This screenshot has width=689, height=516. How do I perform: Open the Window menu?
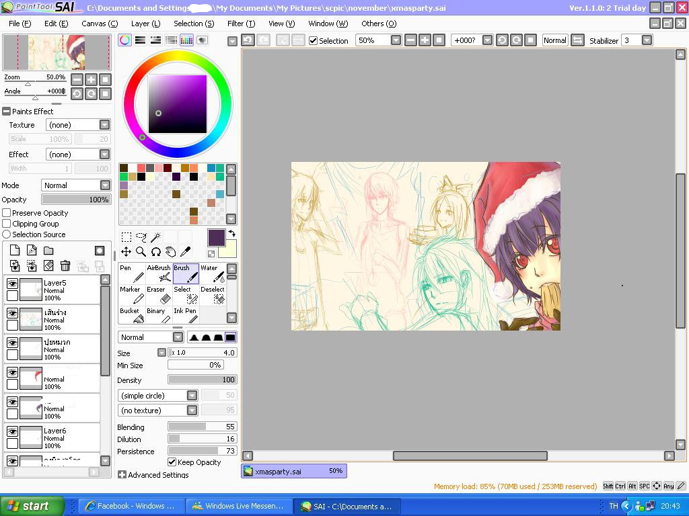(328, 24)
